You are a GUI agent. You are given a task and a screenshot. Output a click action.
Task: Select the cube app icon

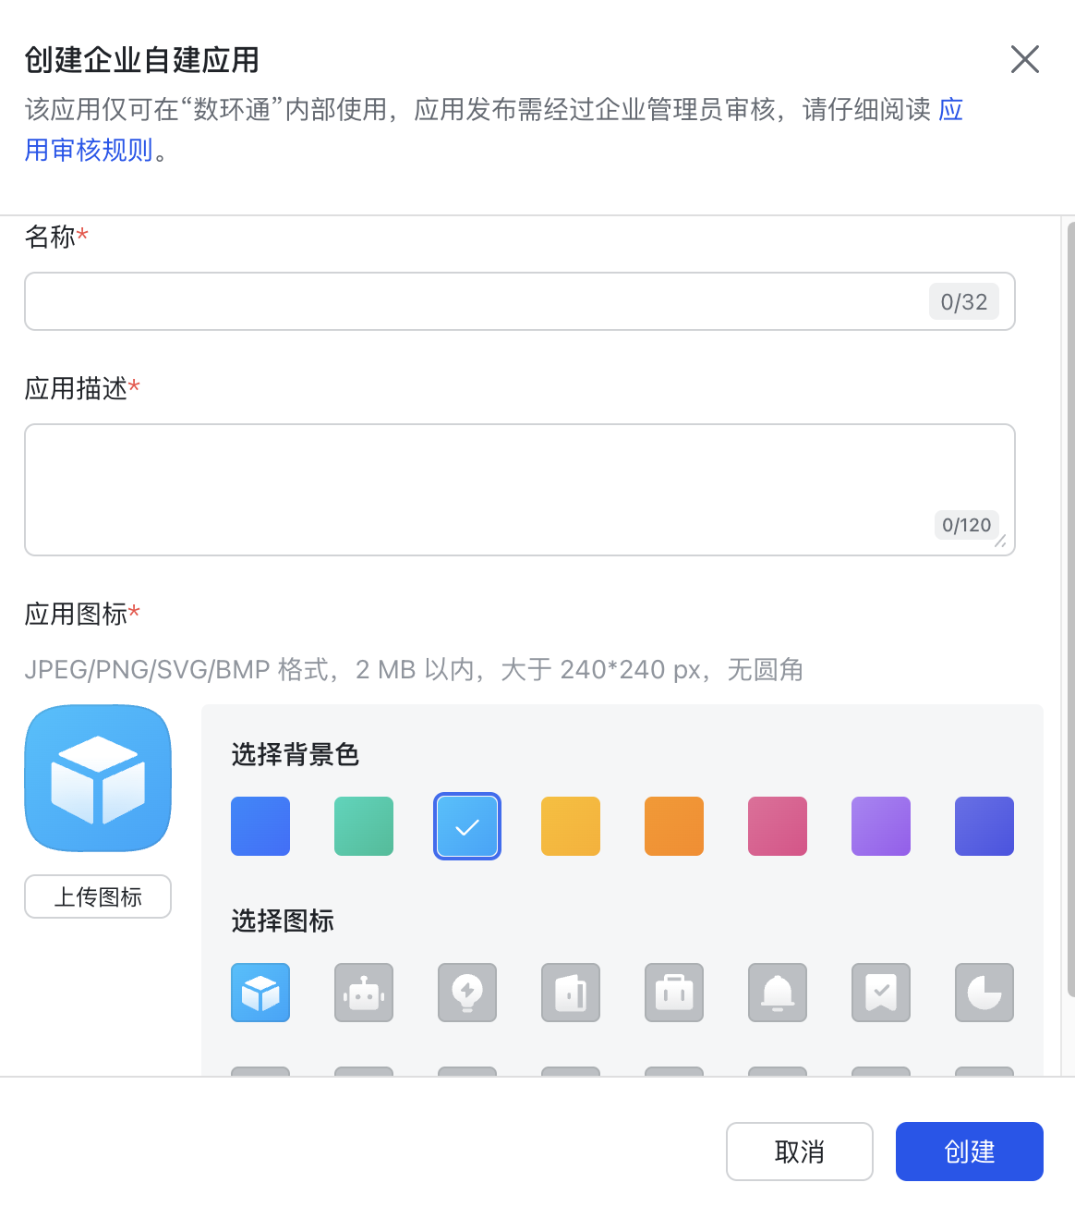260,993
